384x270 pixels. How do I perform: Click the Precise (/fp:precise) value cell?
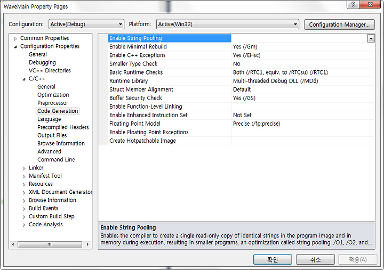click(x=303, y=124)
